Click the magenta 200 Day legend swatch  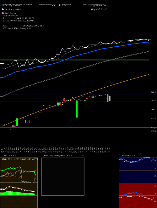pos(3,13)
